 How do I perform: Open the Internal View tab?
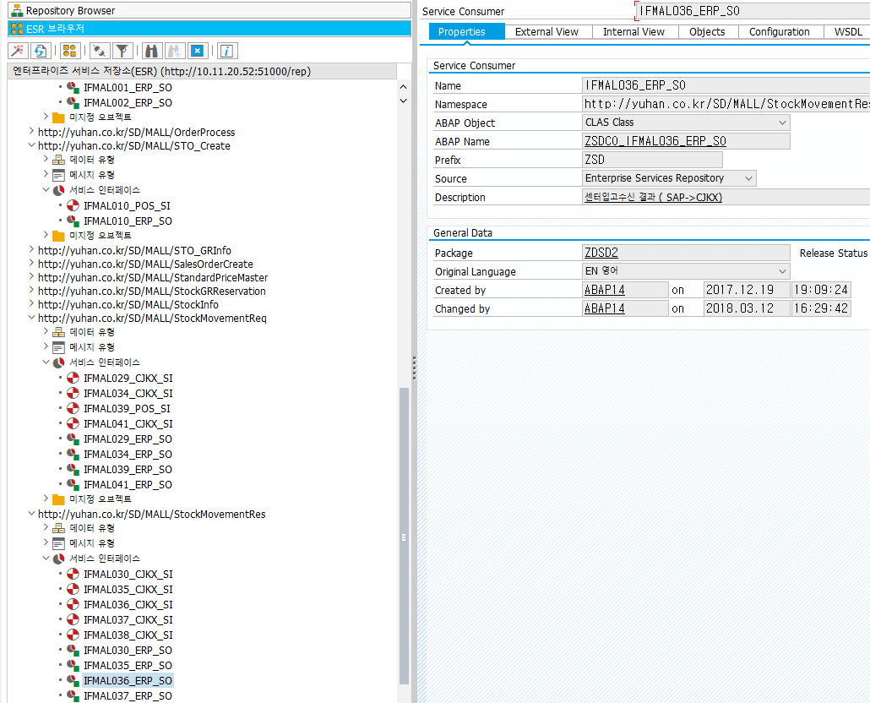[x=633, y=31]
